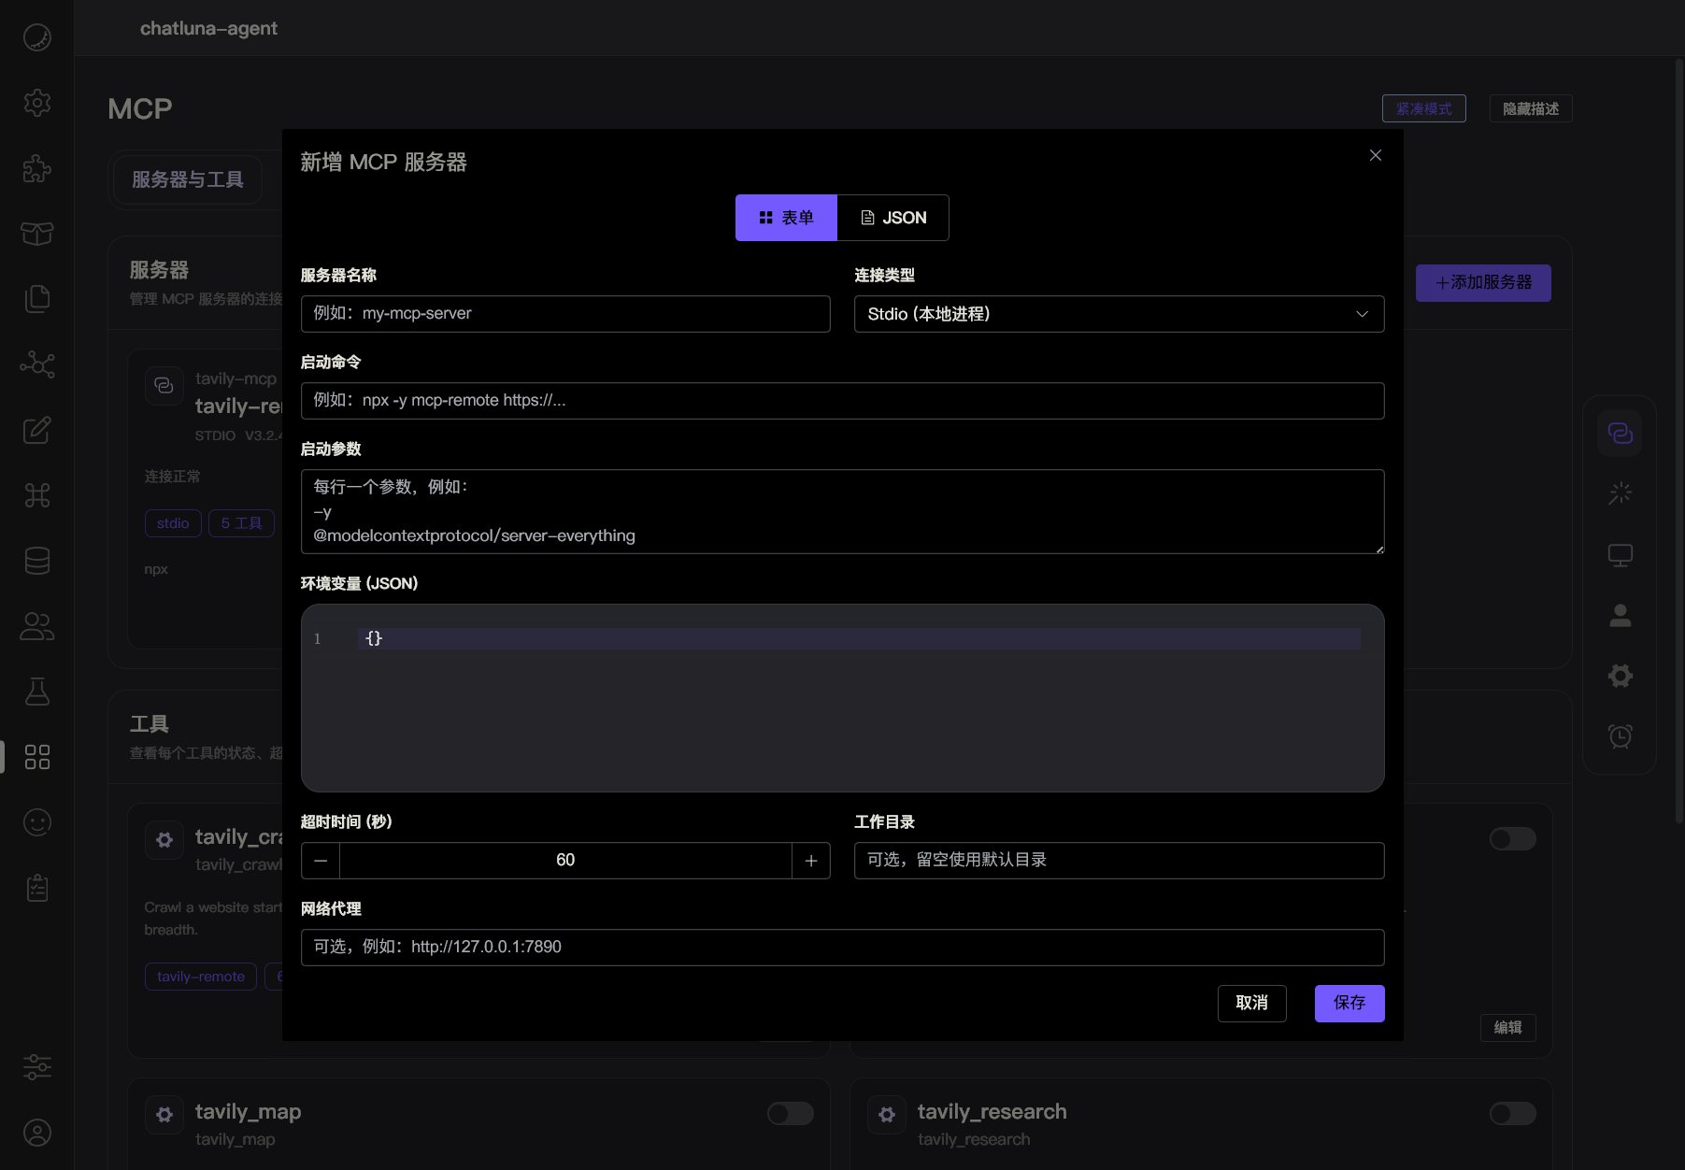Click the chatluna-agent title text

208,28
